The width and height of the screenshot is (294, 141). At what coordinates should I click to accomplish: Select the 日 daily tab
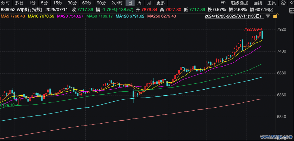pyautogui.click(x=130, y=3)
